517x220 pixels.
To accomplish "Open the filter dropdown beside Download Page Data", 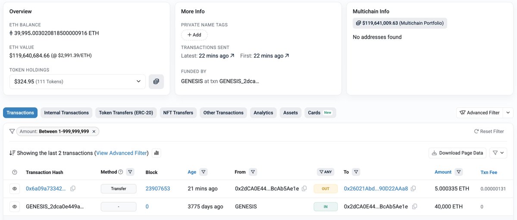I will point(498,153).
